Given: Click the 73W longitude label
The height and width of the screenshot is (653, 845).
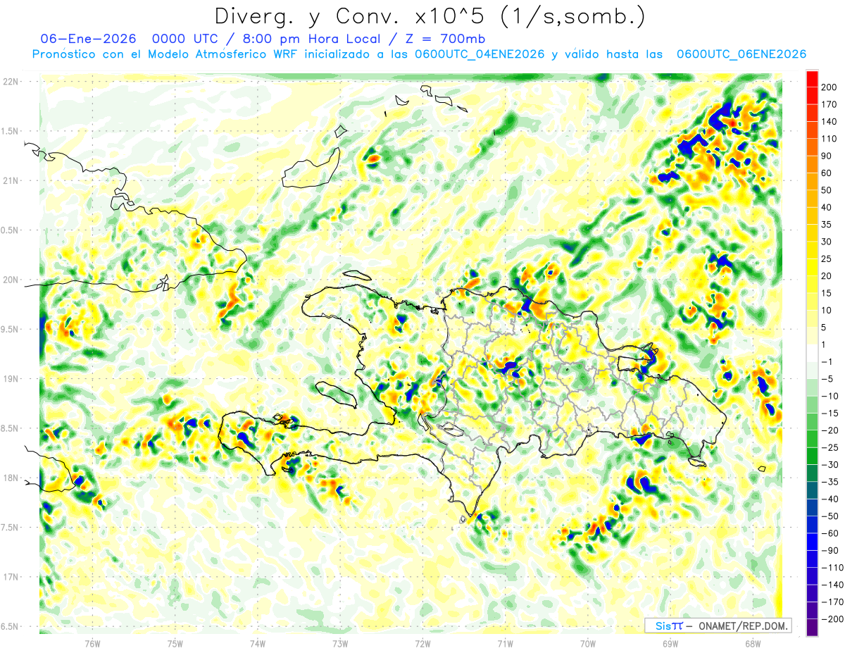Looking at the screenshot, I should pos(340,643).
